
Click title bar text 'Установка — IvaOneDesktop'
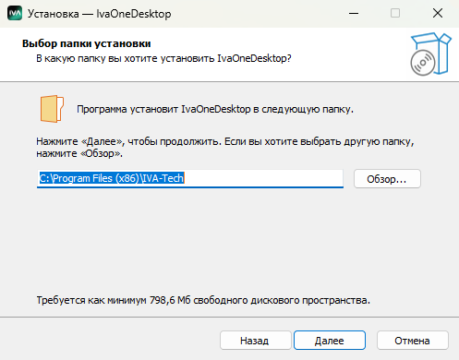[x=100, y=14]
